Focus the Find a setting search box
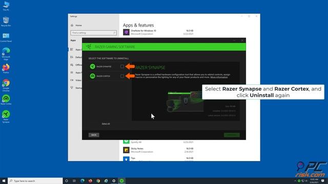The image size is (328, 184). click(93, 33)
